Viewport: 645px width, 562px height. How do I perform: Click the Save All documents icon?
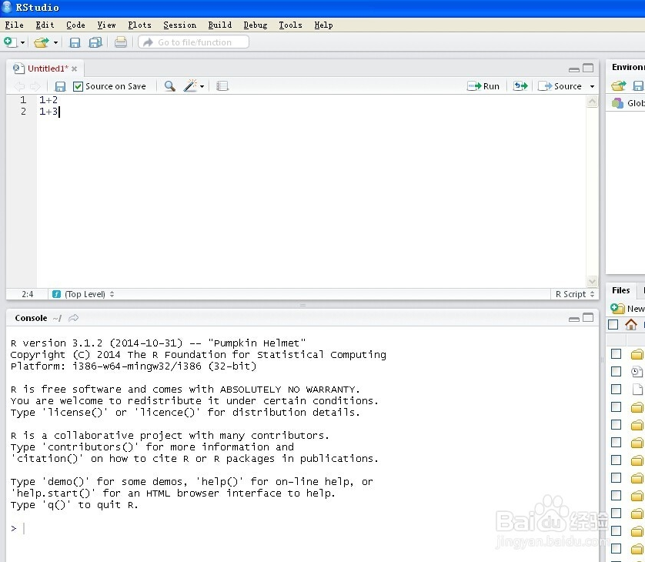coord(95,42)
